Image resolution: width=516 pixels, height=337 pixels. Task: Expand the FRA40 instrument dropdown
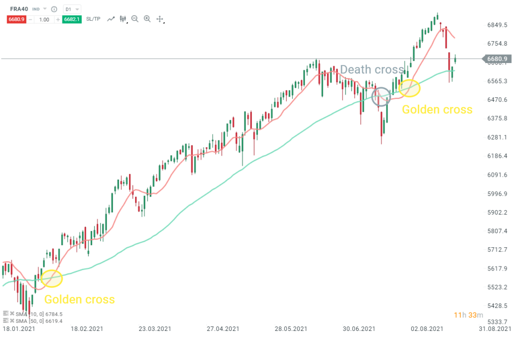[44, 9]
